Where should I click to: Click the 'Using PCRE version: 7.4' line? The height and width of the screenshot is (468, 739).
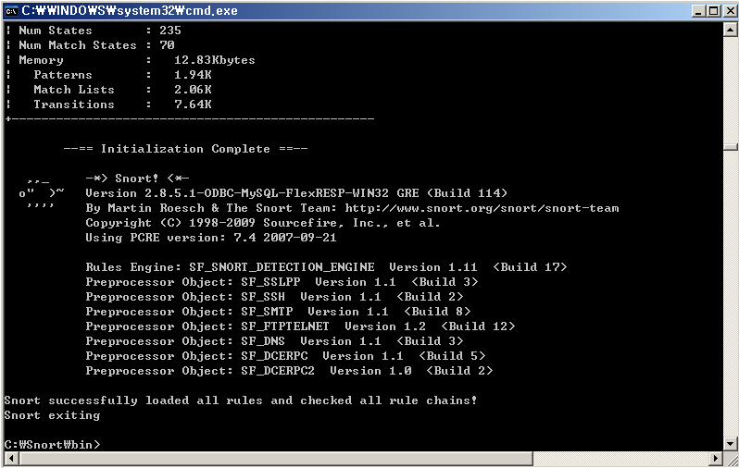click(x=210, y=238)
